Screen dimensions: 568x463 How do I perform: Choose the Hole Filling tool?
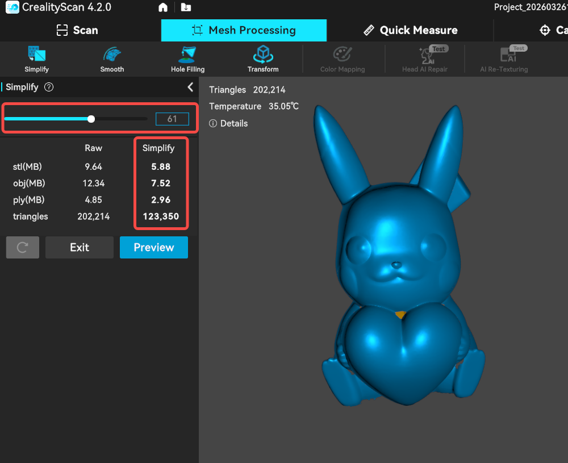[x=187, y=56]
